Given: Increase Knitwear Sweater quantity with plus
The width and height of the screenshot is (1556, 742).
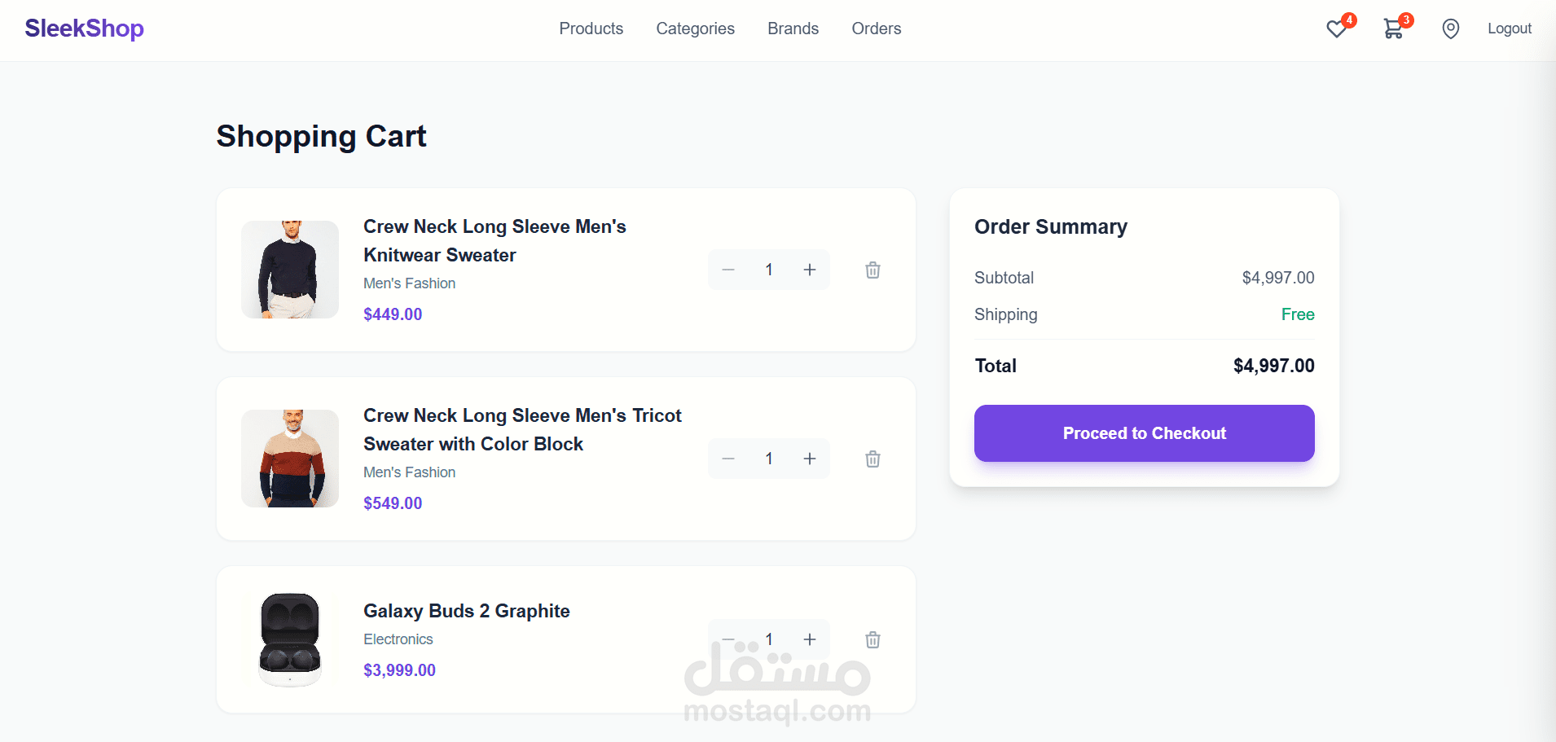Looking at the screenshot, I should pyautogui.click(x=810, y=270).
